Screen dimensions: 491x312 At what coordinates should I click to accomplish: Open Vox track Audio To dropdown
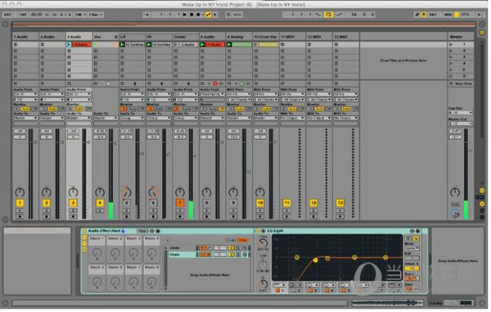106,118
